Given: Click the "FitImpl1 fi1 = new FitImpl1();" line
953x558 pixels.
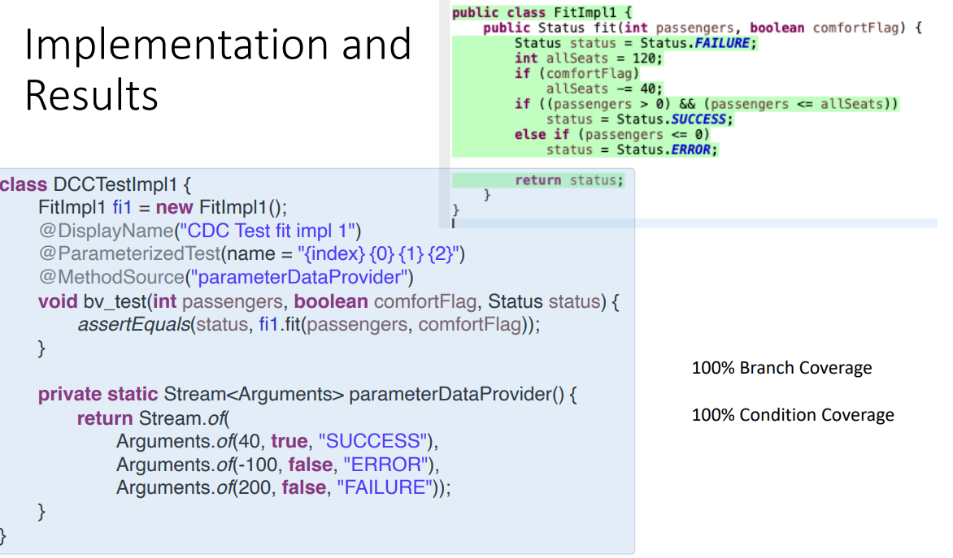Looking at the screenshot, I should coord(163,207).
